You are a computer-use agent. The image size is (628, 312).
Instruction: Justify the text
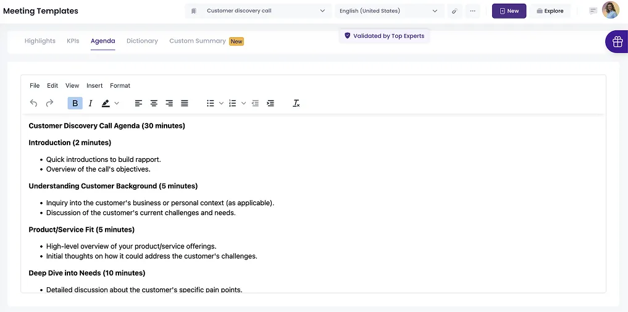point(184,103)
